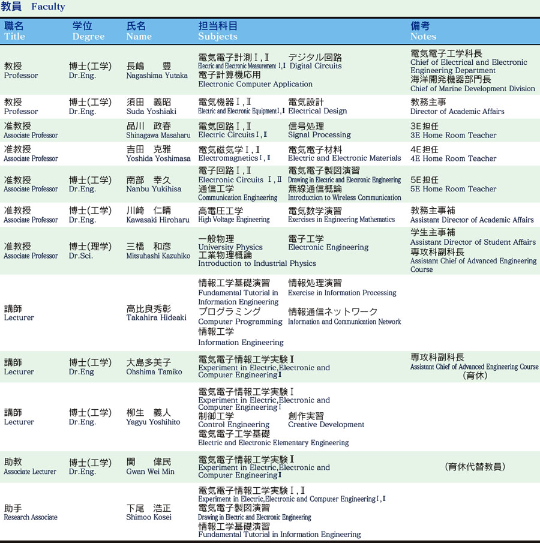540x543 pixels.
Task: Click 'Introduction to Wireless Communication' text
Action: point(344,198)
